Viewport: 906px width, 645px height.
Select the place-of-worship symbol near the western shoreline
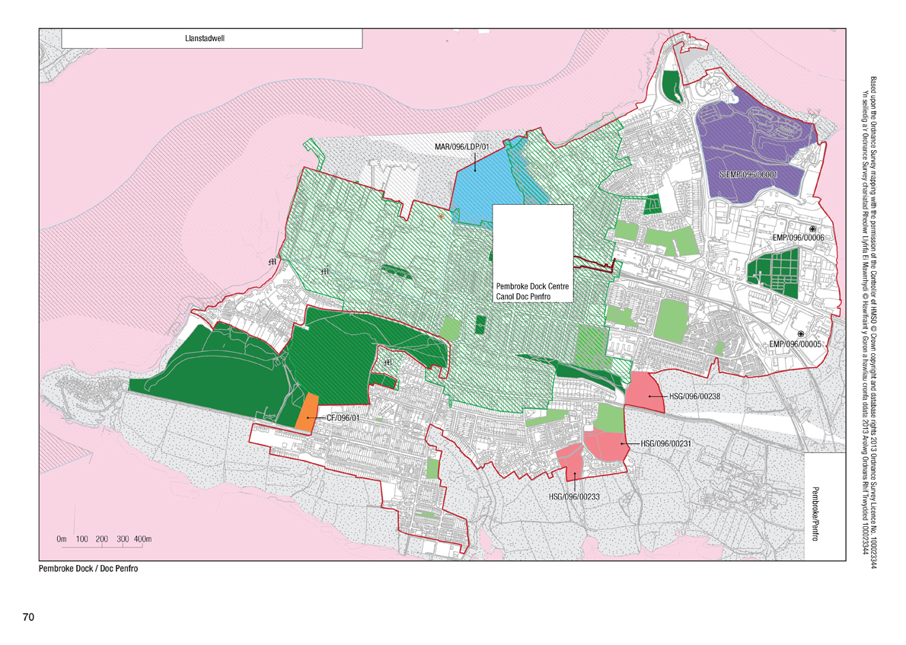(272, 262)
